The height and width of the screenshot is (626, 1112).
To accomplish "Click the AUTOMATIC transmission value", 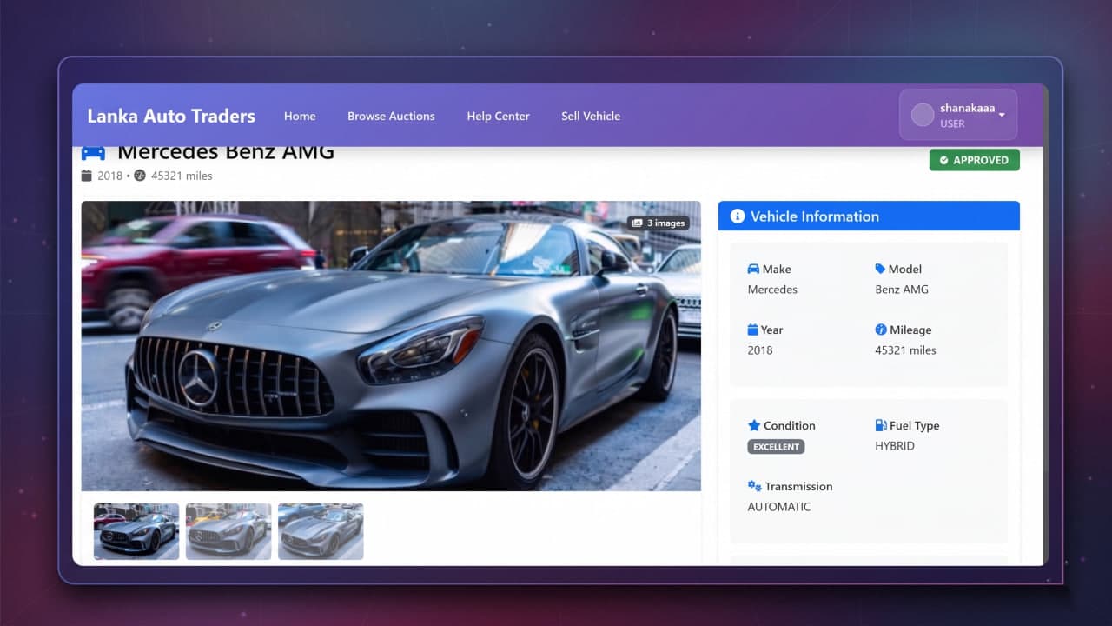I will (779, 507).
